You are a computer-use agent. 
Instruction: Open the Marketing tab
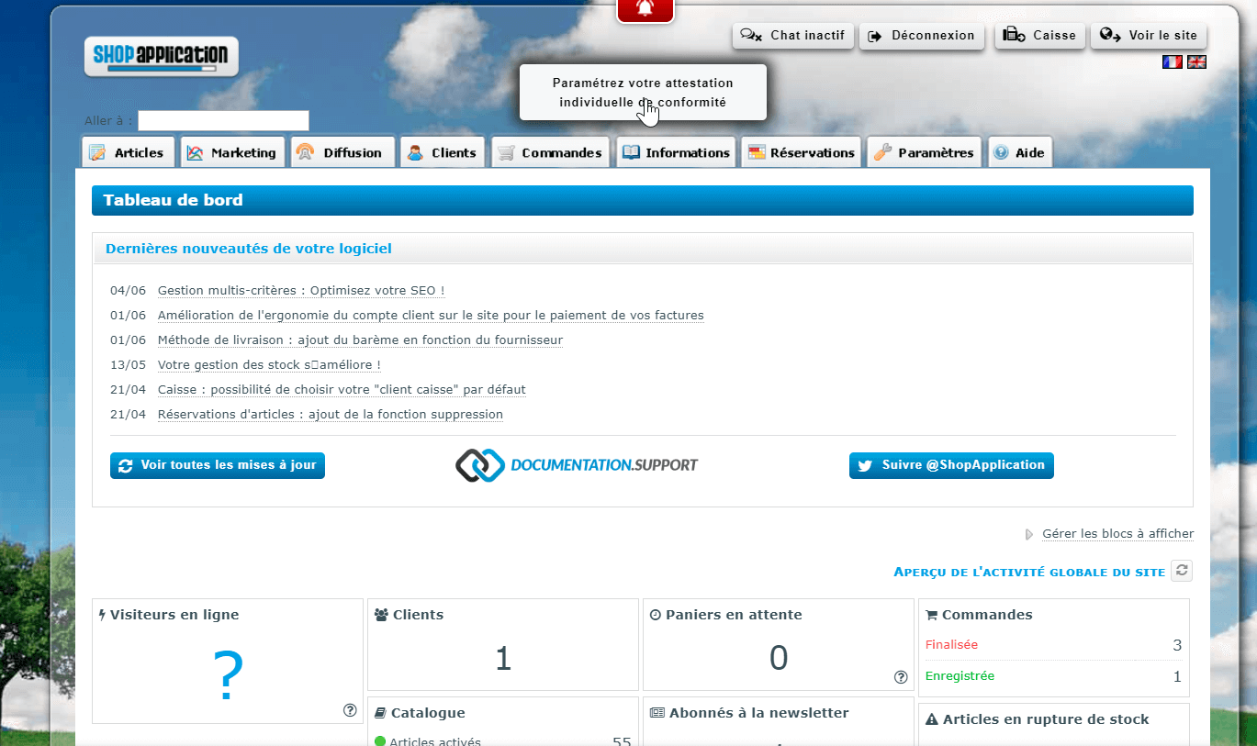(x=232, y=152)
